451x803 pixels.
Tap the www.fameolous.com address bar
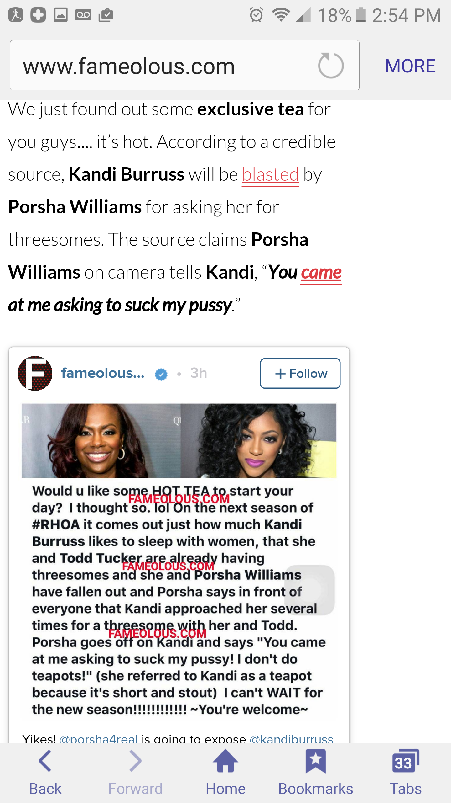[184, 65]
